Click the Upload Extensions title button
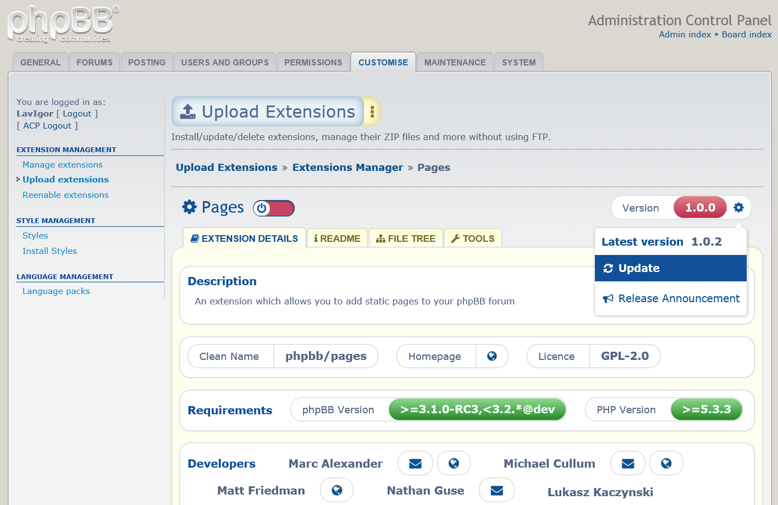The image size is (778, 505). [268, 112]
